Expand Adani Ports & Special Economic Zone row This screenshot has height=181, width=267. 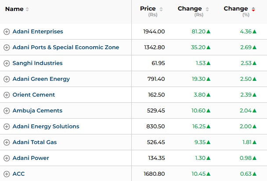pos(7,47)
